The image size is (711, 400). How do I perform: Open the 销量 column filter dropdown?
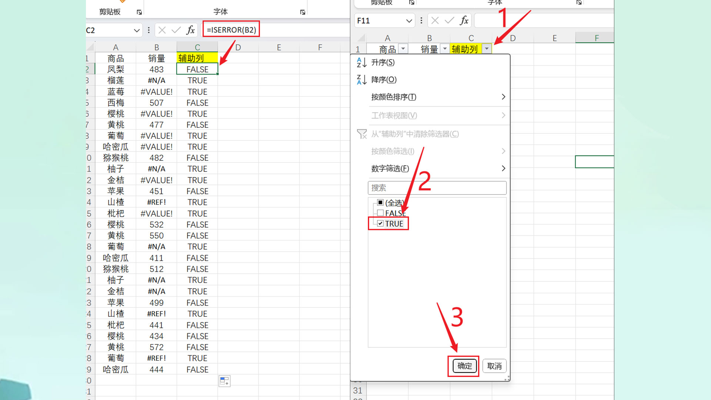coord(445,49)
